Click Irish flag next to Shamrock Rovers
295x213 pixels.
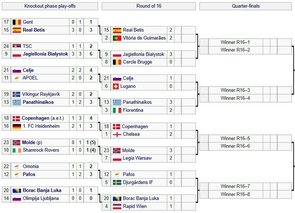16,150
